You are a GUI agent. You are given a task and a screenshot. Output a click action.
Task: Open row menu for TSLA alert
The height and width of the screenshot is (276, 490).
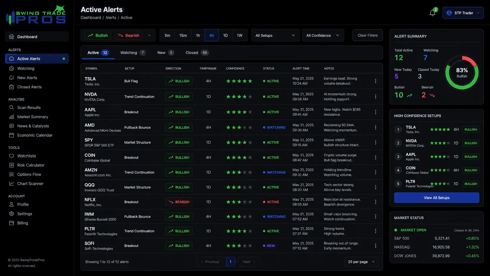(x=375, y=81)
